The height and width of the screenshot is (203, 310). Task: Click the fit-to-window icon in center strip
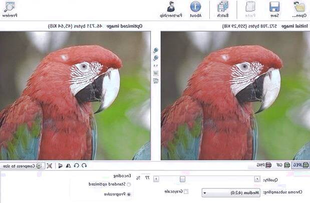pyautogui.click(x=156, y=73)
